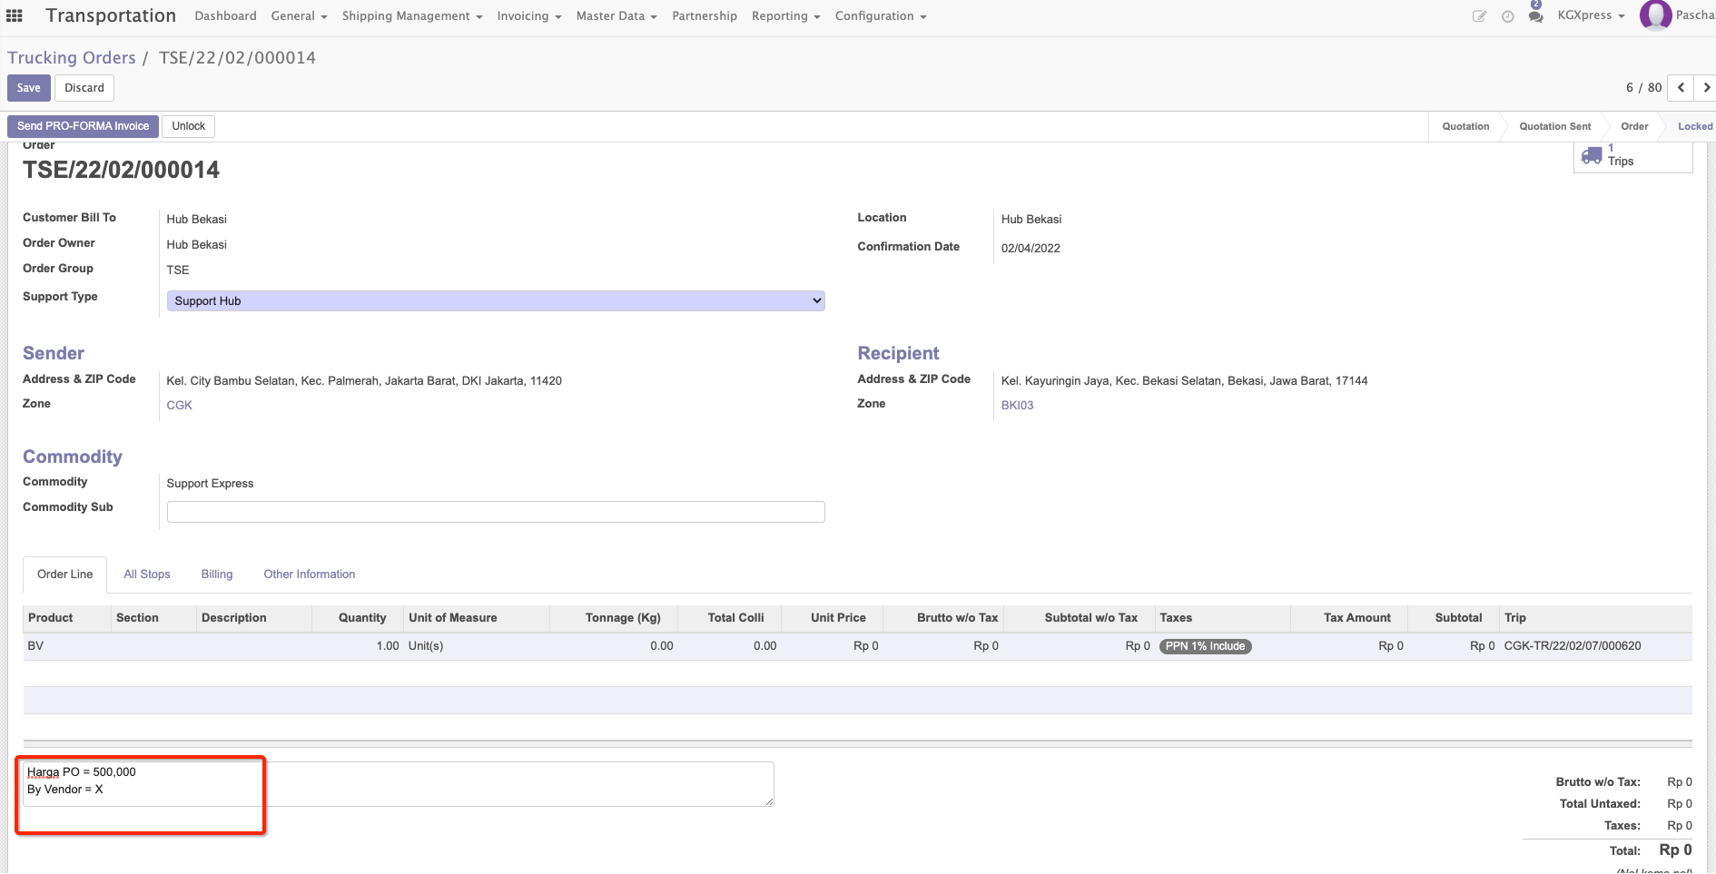Viewport: 1716px width, 874px height.
Task: Click the Pascha user avatar
Action: coord(1655,15)
